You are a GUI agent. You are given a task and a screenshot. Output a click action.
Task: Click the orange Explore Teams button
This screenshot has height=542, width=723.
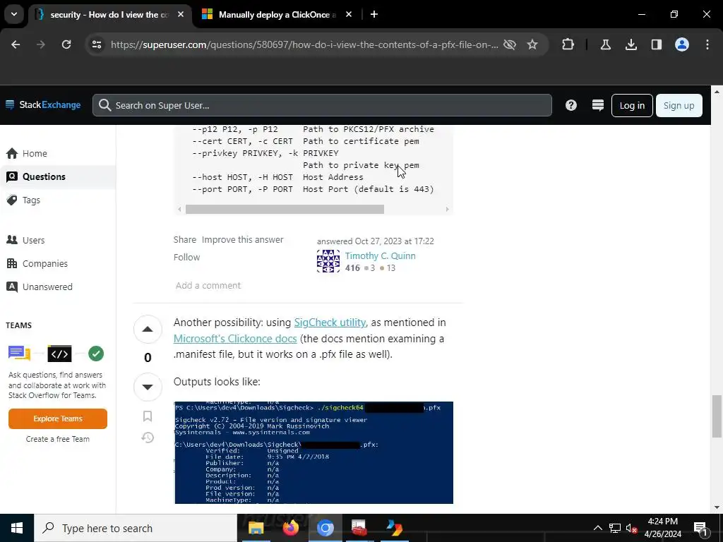pos(58,418)
